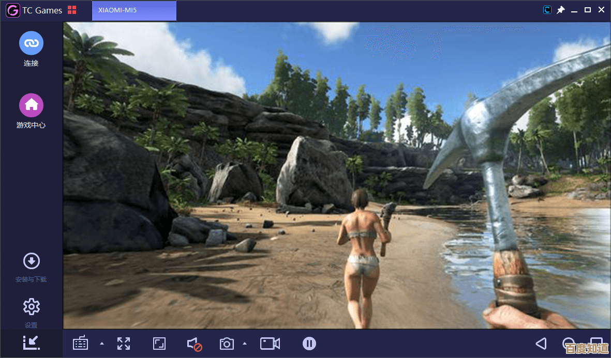The height and width of the screenshot is (358, 611).
Task: Expand the arrow next to keyboard icon
Action: [102, 344]
